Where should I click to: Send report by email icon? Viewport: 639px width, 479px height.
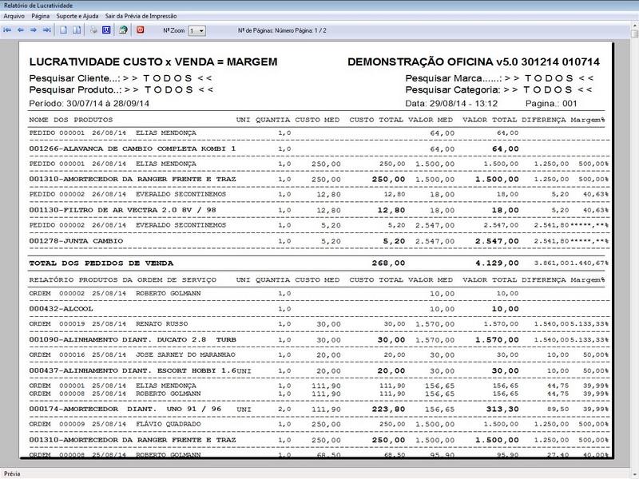[x=123, y=30]
